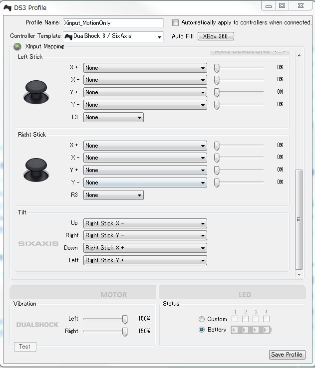Viewport: 315px width, 368px height.
Task: Select the Custom LED status radio button
Action: coord(202,319)
